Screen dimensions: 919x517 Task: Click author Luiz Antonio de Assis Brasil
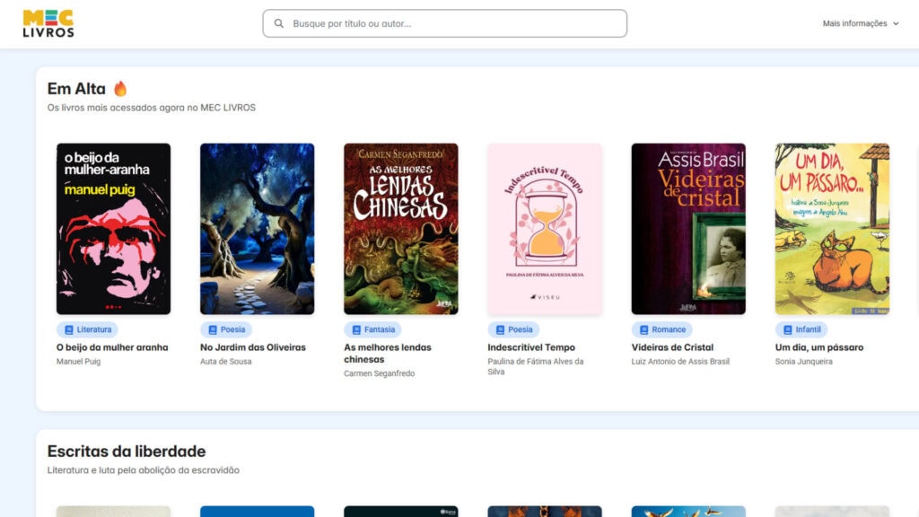pos(680,362)
